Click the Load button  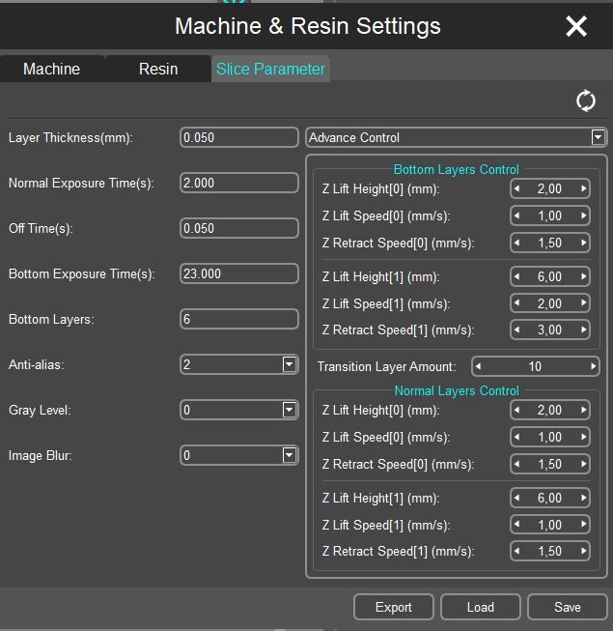[x=480, y=607]
